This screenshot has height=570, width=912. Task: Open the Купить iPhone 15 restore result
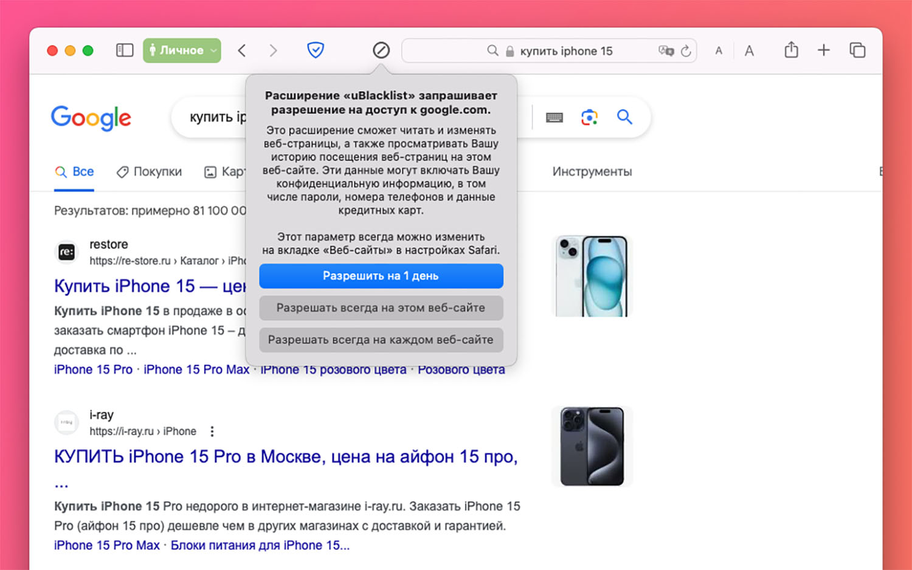[150, 286]
